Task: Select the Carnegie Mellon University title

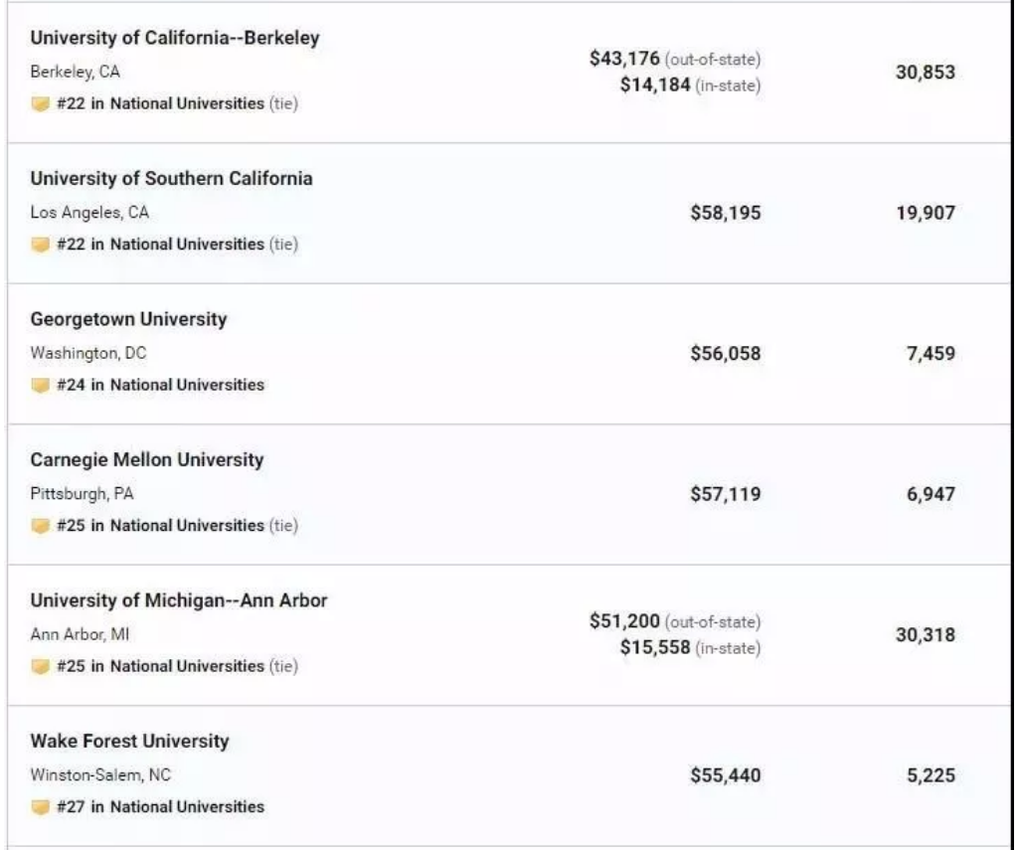Action: point(147,460)
